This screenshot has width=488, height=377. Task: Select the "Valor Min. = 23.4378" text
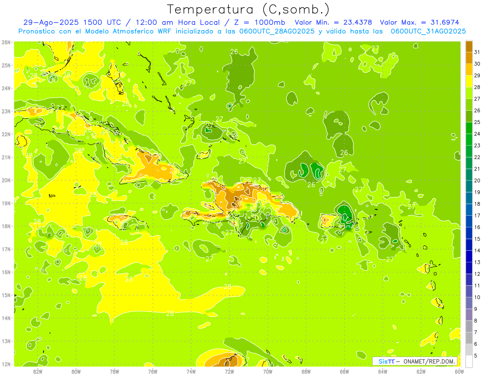[x=334, y=22]
